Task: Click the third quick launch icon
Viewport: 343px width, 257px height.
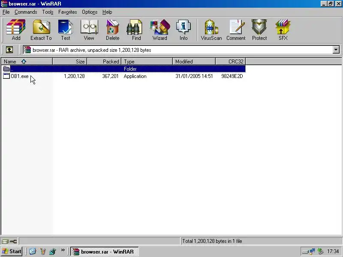Action: [53, 251]
